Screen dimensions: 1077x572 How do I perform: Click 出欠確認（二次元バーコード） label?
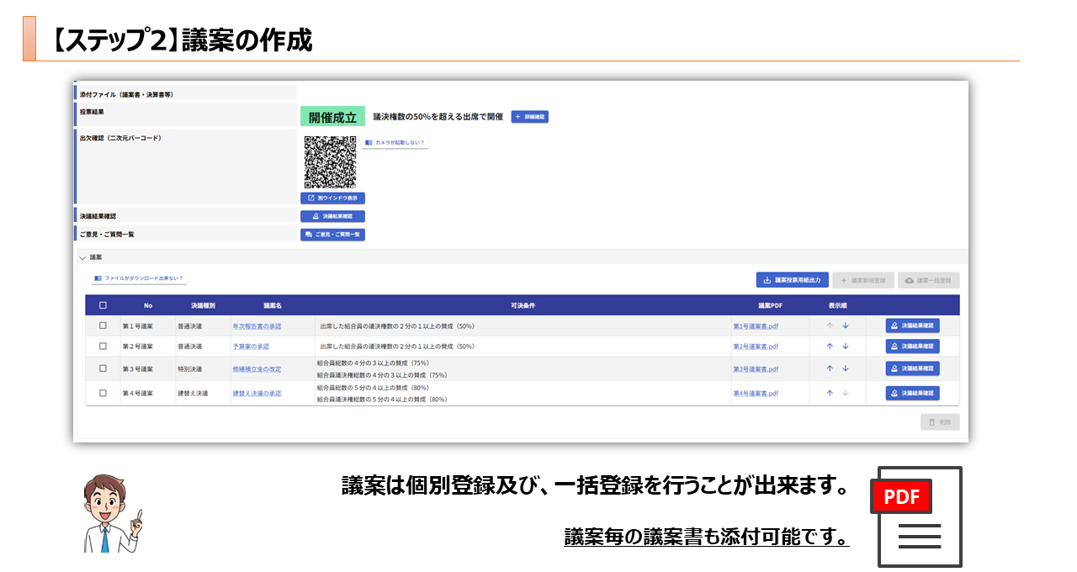tap(120, 138)
